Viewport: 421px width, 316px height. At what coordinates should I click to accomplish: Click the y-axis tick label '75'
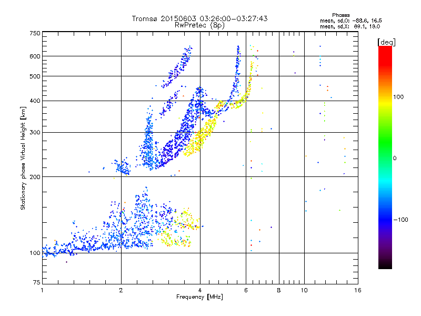click(x=37, y=282)
